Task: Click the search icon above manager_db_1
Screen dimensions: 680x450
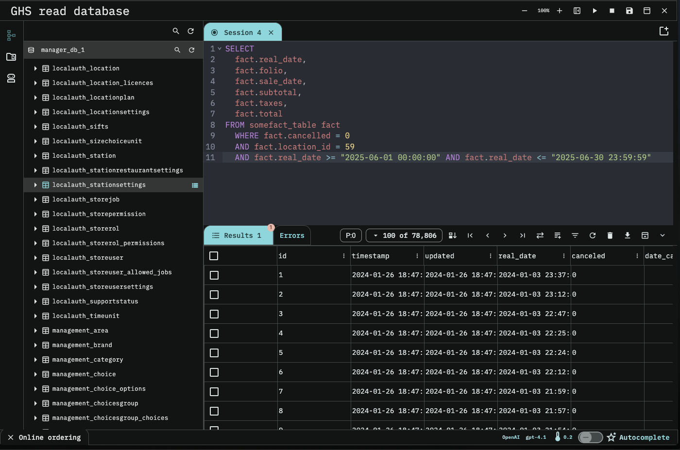Action: tap(176, 31)
